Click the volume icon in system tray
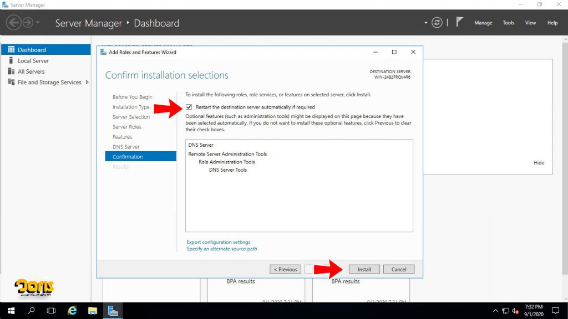The height and width of the screenshot is (319, 568). coord(515,311)
